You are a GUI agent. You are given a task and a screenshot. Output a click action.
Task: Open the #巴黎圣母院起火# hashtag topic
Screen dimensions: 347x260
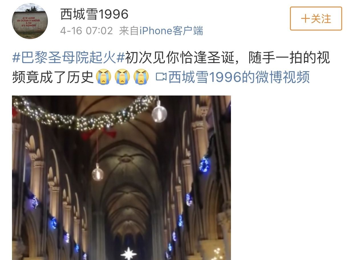pyautogui.click(x=68, y=58)
